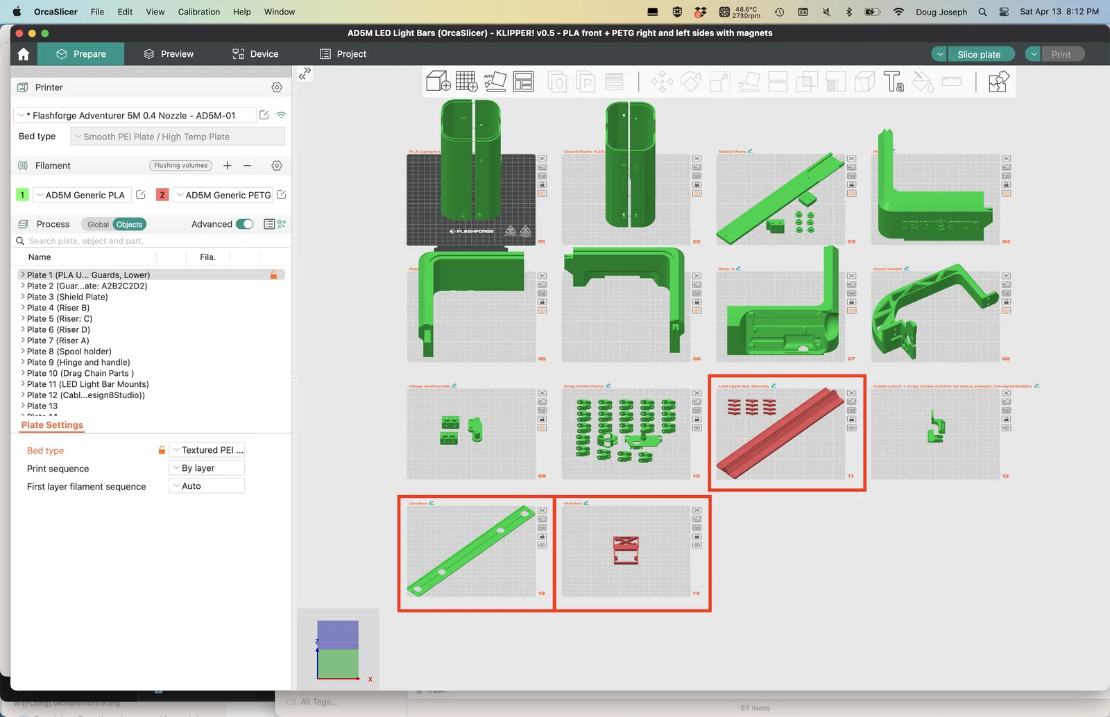
Task: Open plate settings on plate 01
Action: click(x=543, y=193)
